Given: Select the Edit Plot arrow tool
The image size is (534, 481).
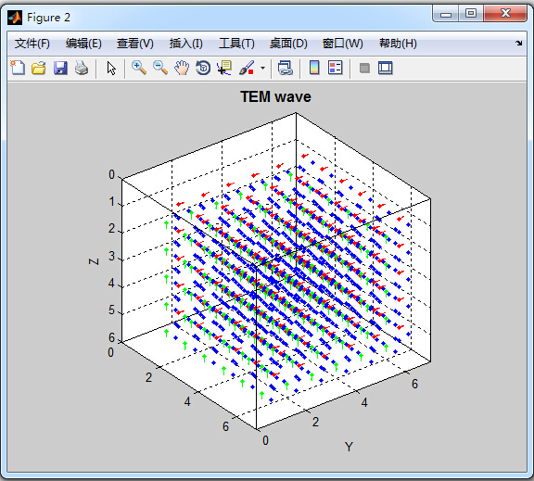Looking at the screenshot, I should [x=111, y=68].
